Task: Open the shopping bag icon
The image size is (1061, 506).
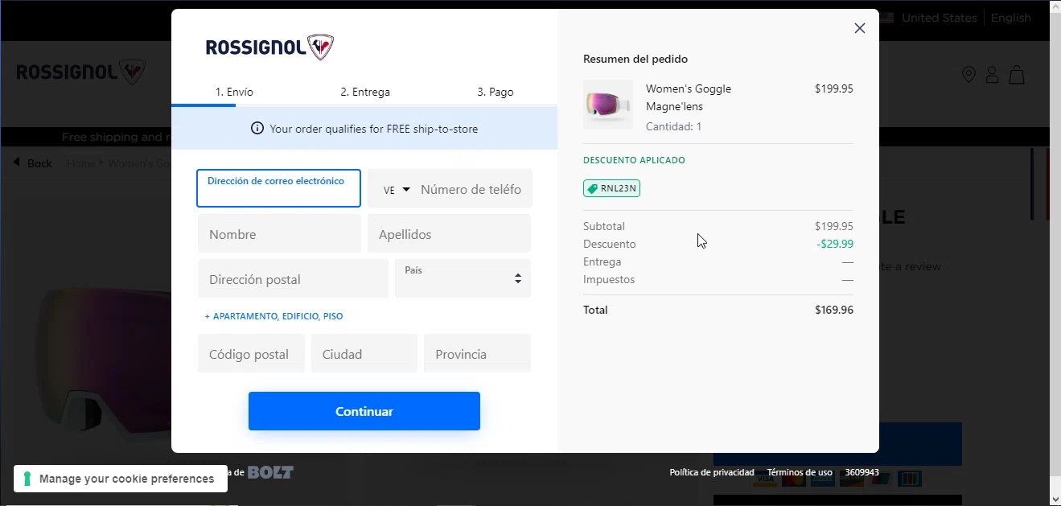Action: (x=1017, y=75)
